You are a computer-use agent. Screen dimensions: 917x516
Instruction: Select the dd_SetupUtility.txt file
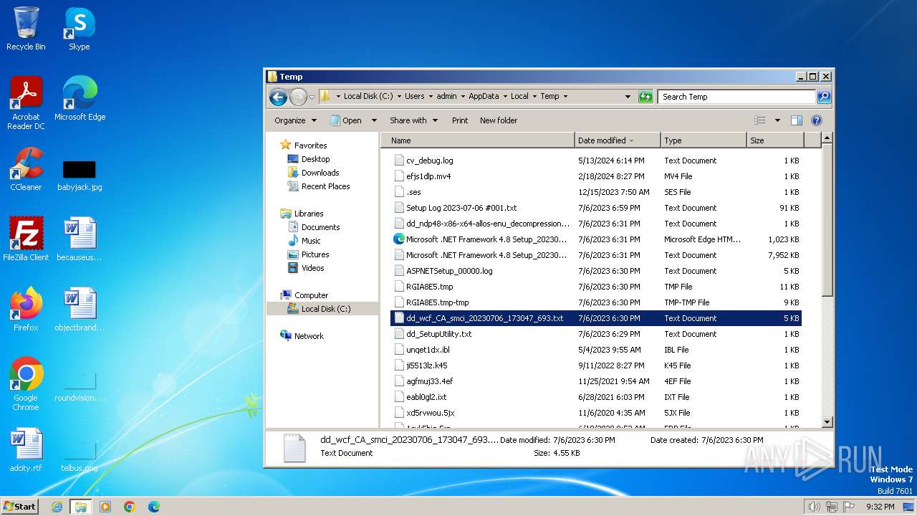(595, 334)
